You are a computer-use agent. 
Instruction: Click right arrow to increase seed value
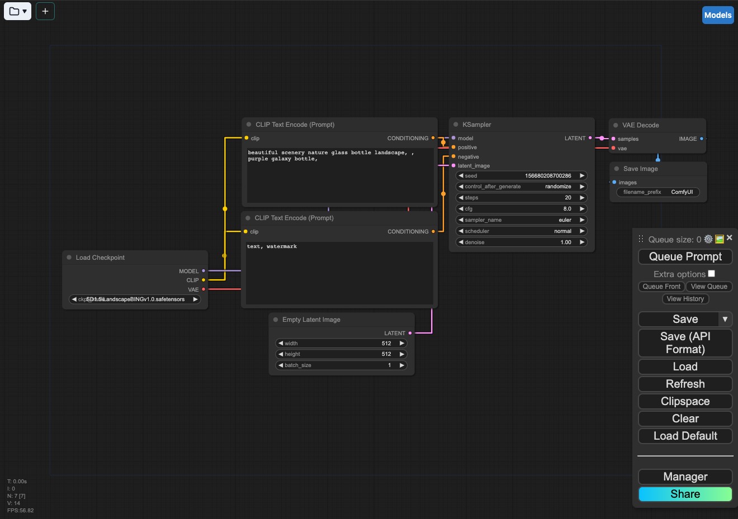[581, 175]
